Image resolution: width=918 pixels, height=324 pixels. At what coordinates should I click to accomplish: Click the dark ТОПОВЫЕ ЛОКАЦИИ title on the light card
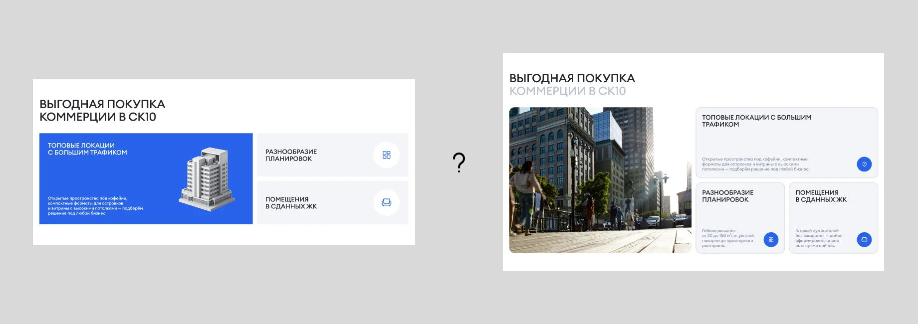point(756,121)
